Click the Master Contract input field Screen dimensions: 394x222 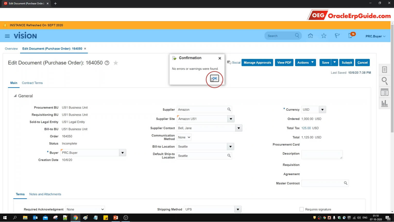point(322,183)
